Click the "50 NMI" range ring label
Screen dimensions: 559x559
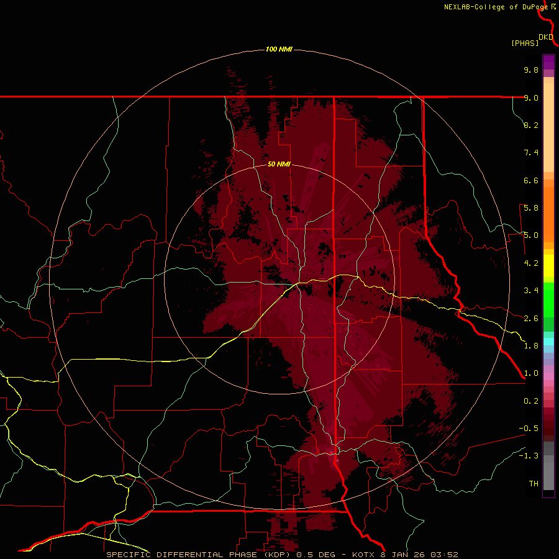(x=279, y=164)
